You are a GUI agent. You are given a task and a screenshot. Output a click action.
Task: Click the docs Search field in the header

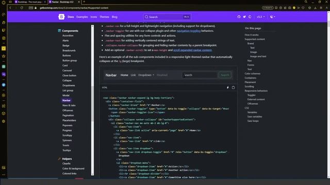point(167,17)
